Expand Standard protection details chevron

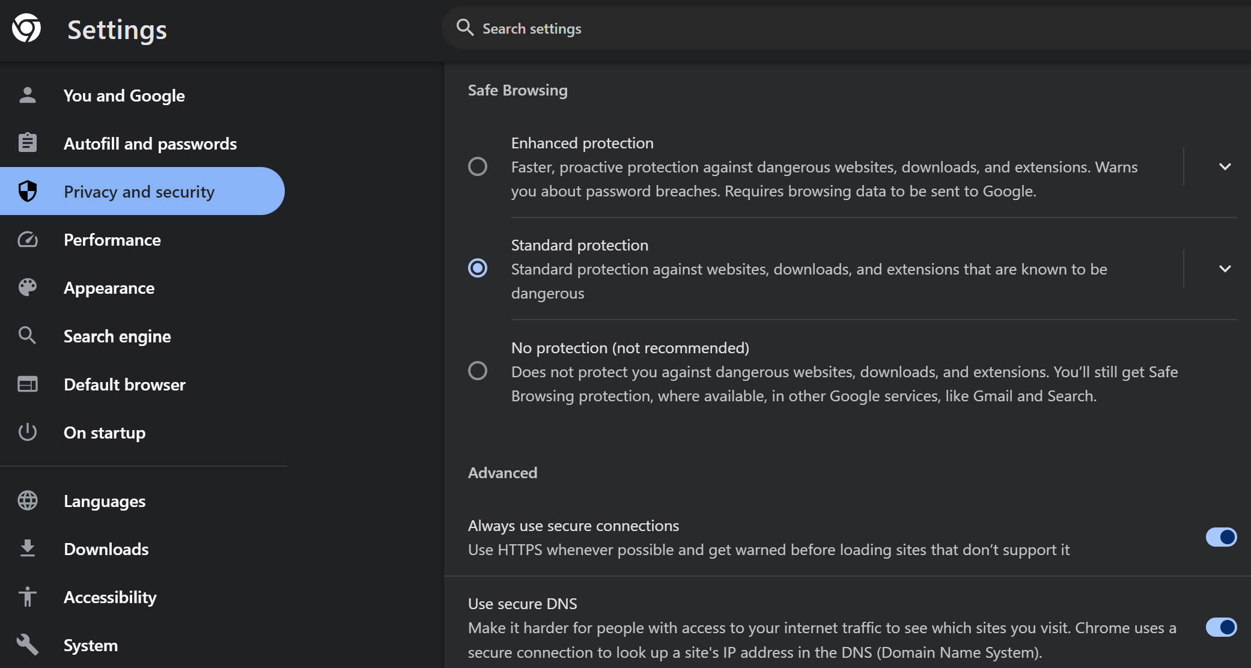pos(1225,269)
